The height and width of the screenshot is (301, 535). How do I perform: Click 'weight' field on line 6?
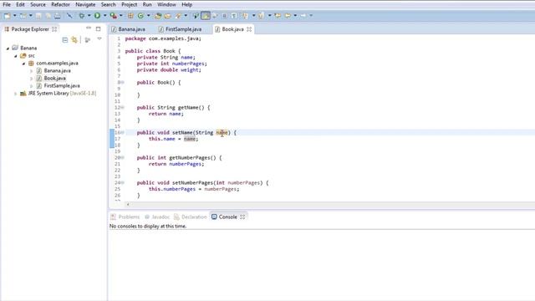190,70
